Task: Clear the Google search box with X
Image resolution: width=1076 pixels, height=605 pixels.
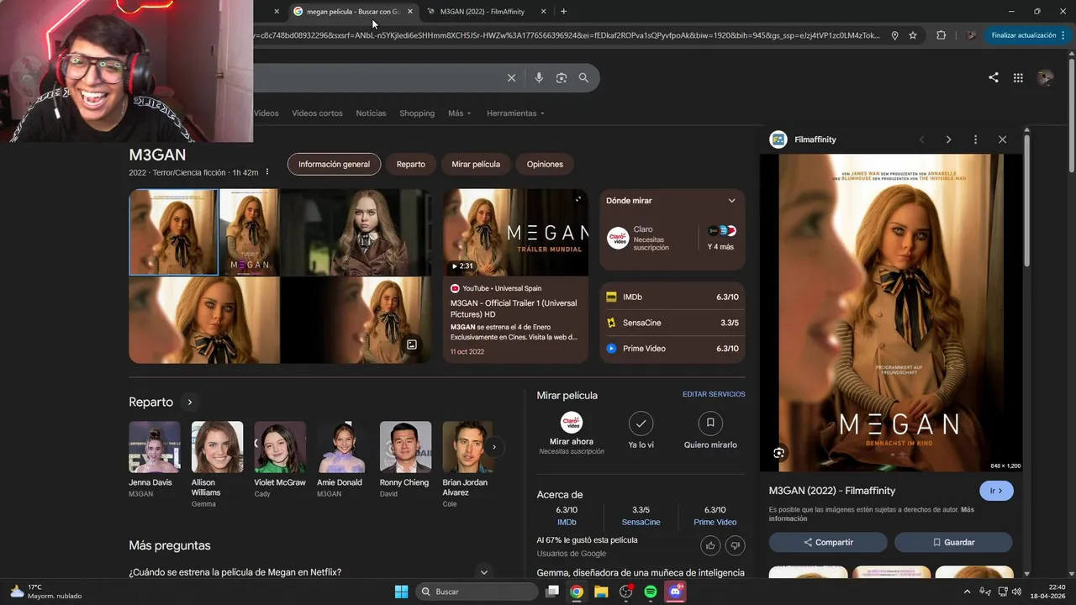Action: coord(511,78)
